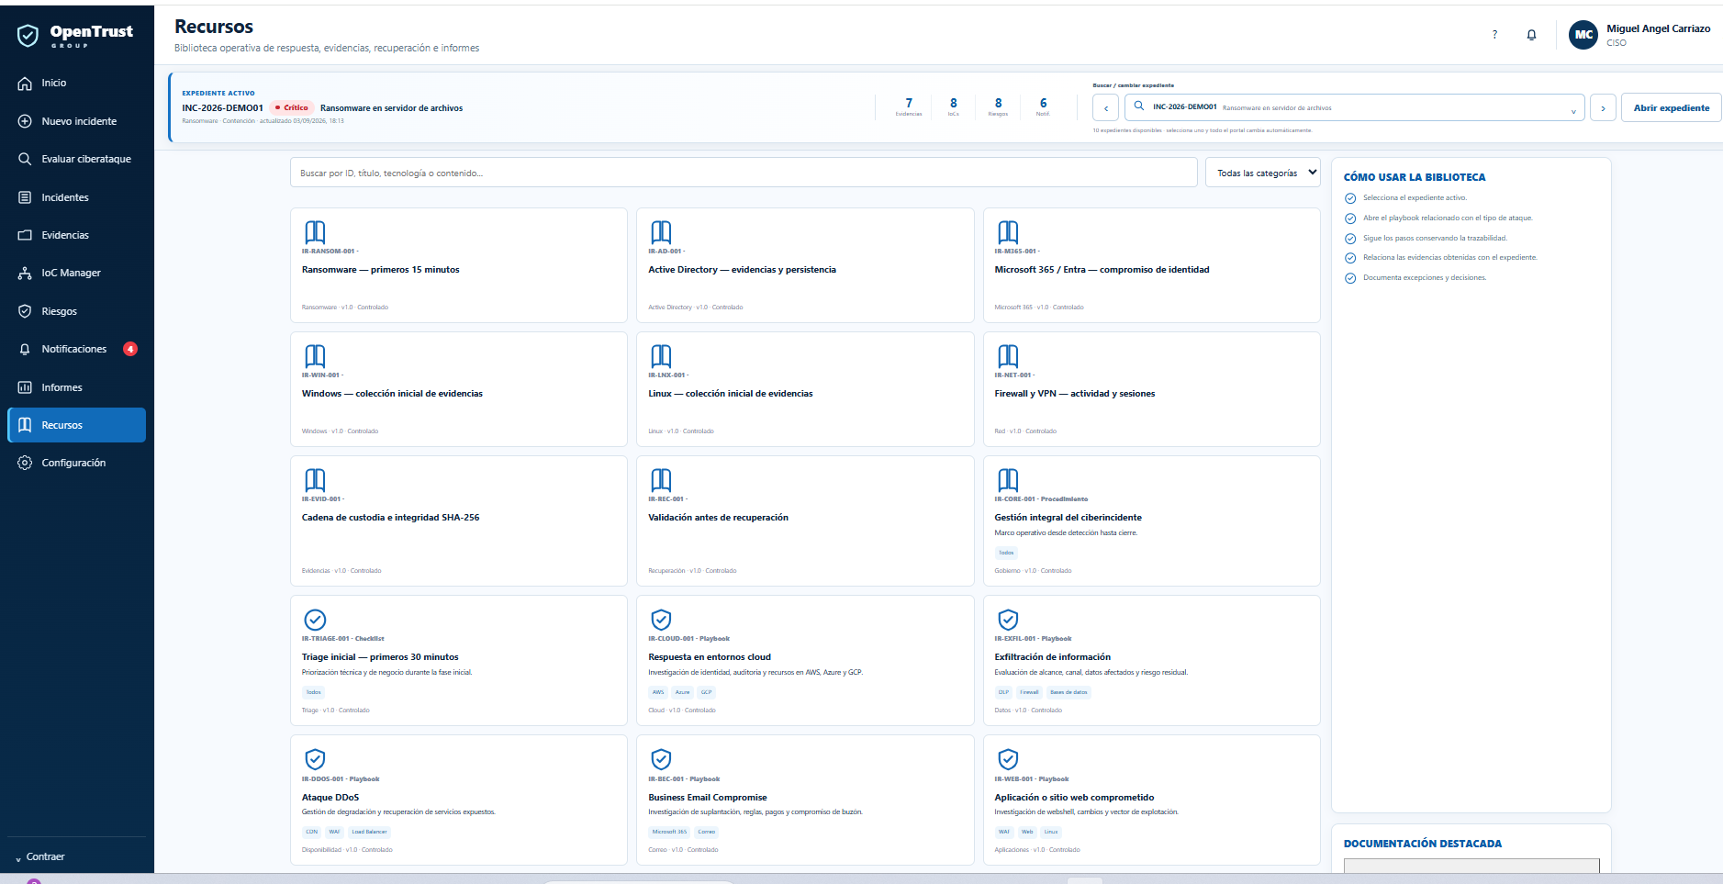Viewport: 1723px width, 884px height.
Task: Click the book icon on Cadena de custodia card
Action: coord(315,479)
